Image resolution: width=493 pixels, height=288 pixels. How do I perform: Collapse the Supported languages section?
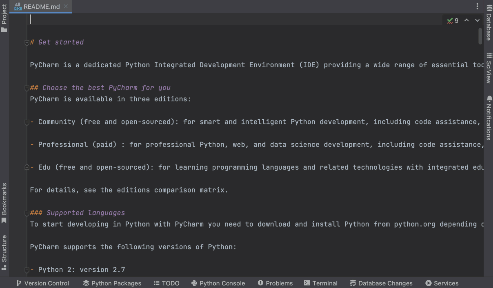(27, 213)
